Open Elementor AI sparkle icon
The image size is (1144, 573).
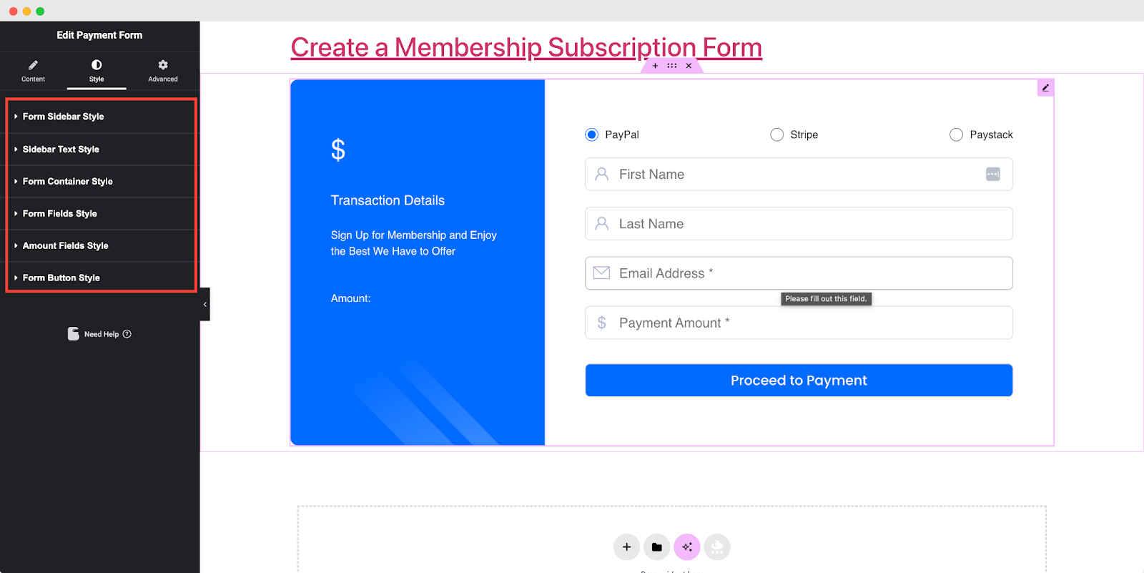[686, 547]
